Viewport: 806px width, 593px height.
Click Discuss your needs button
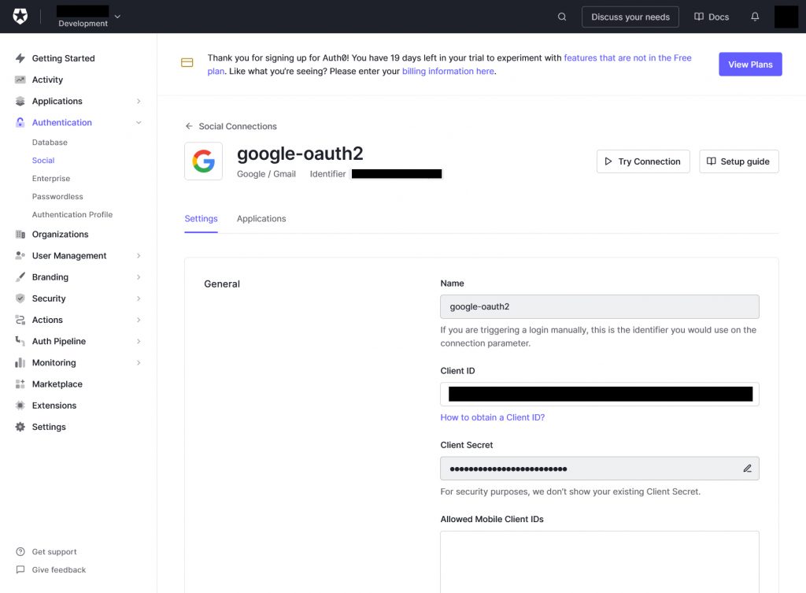[x=630, y=17]
